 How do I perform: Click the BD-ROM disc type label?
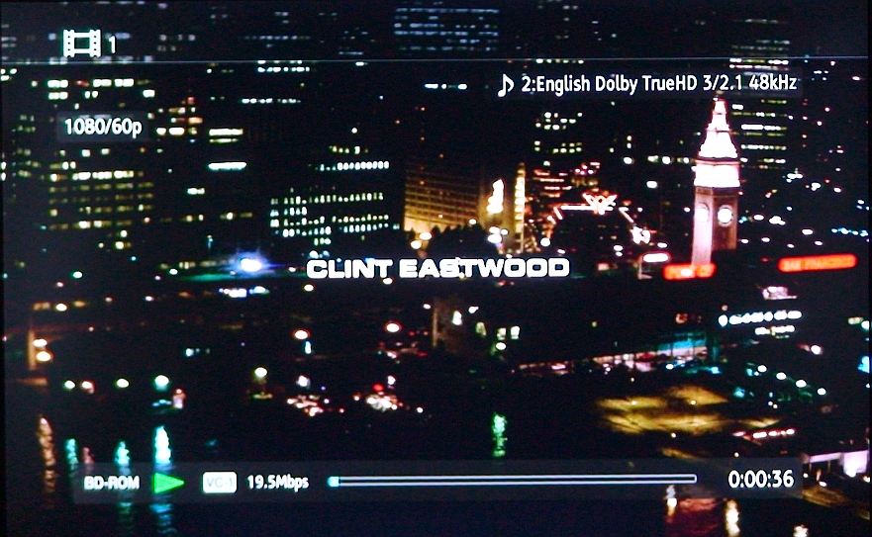(x=112, y=482)
